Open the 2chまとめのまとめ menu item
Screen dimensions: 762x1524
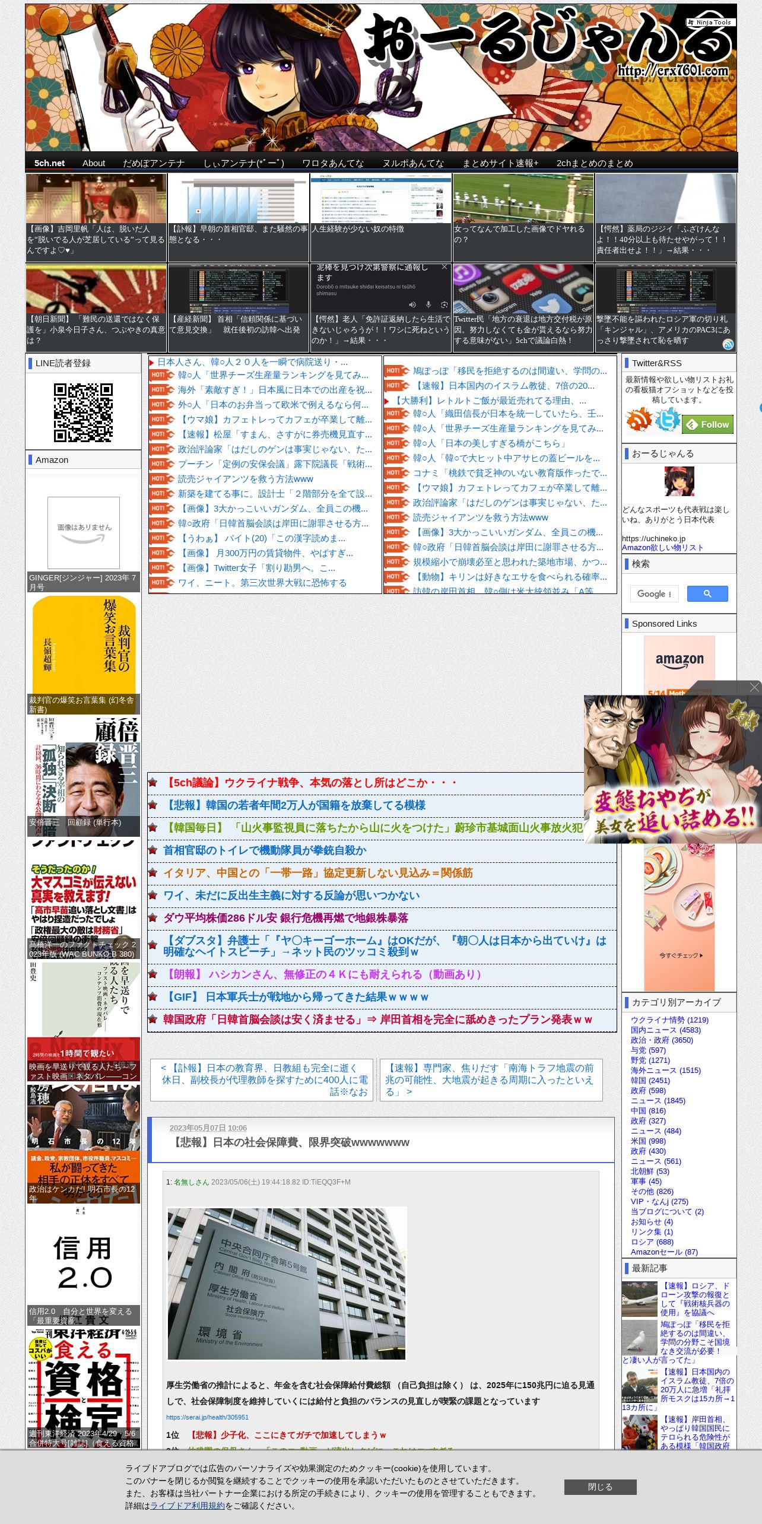coord(595,163)
